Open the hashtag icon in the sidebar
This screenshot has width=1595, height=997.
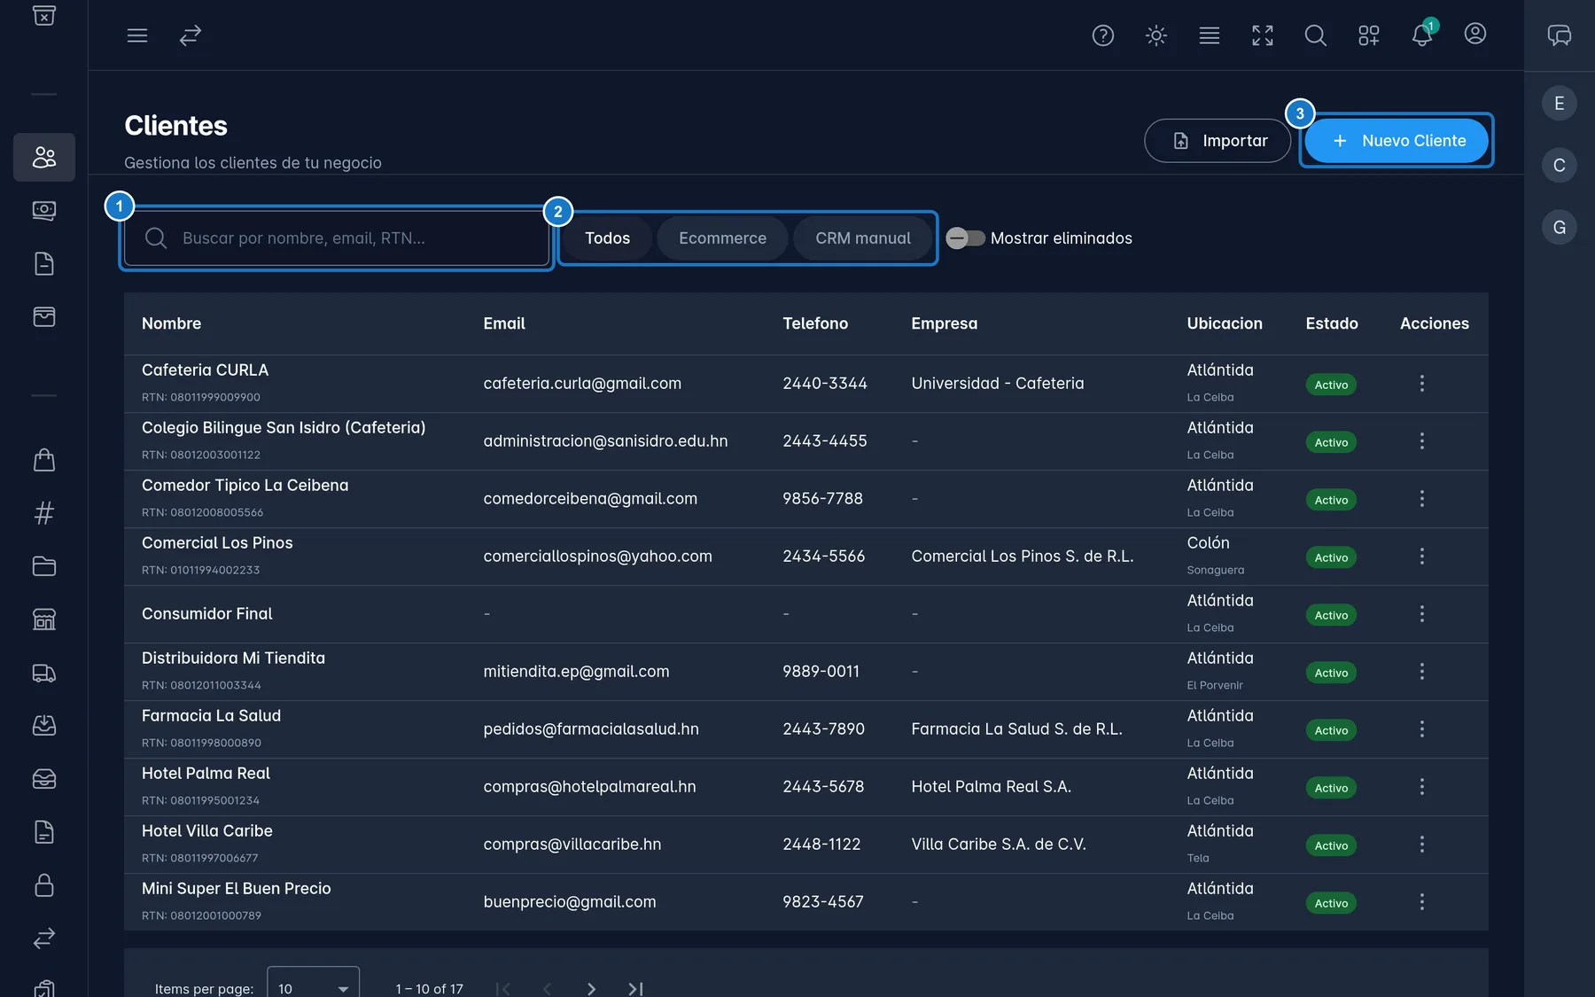pyautogui.click(x=44, y=512)
